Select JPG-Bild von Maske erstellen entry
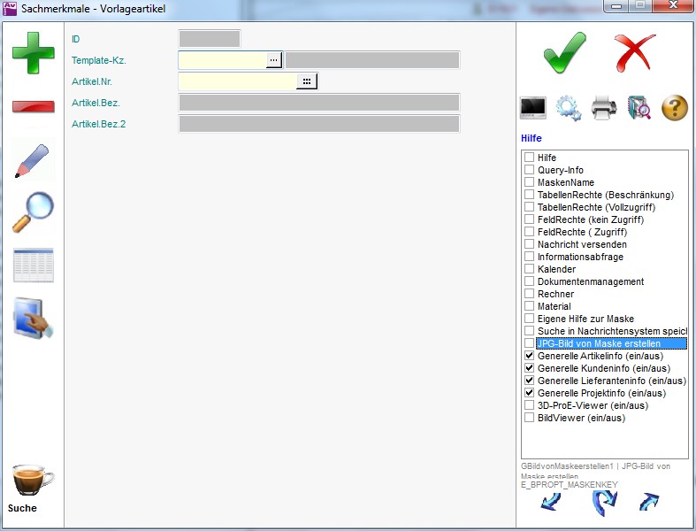This screenshot has height=531, width=696. tap(610, 343)
